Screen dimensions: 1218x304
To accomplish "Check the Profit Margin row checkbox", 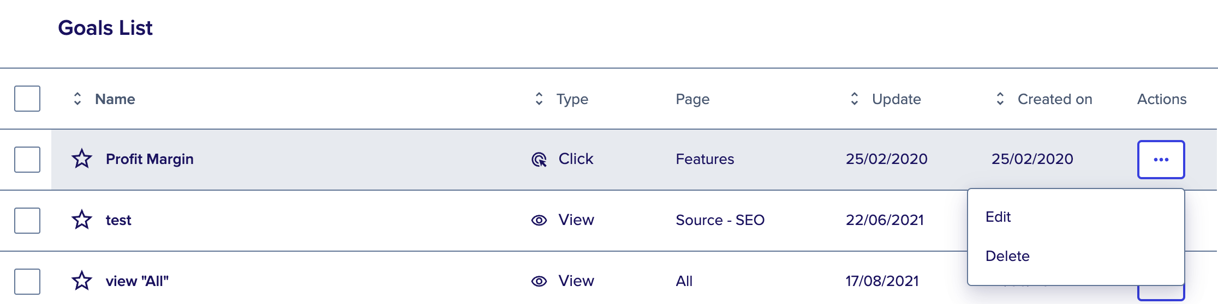I will click(27, 160).
